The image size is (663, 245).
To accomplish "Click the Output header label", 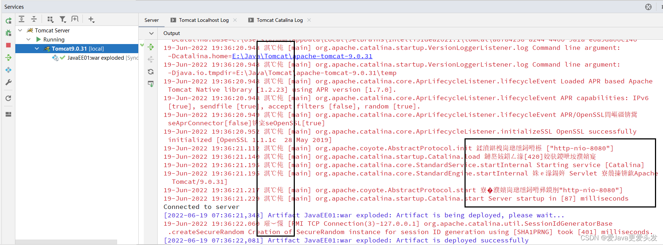I will point(171,33).
